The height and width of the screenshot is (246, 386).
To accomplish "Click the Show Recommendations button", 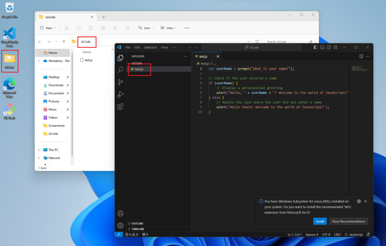I will [349, 222].
